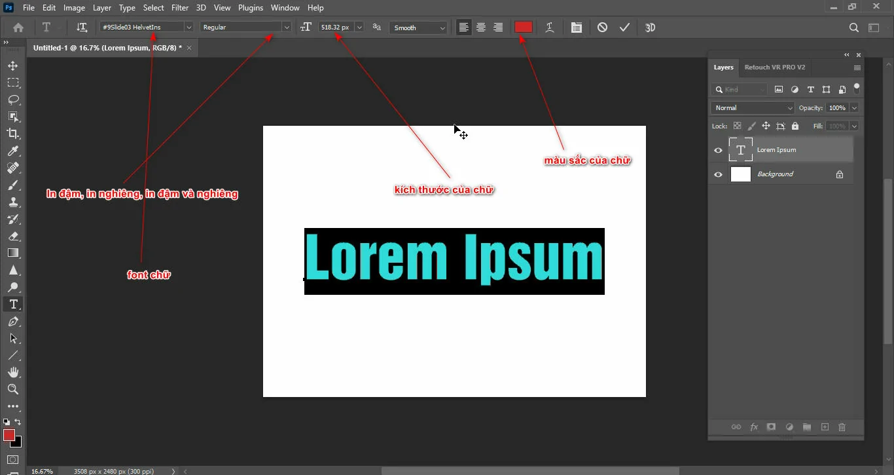Toggle visibility of the Lorem Ipsum layer
This screenshot has width=894, height=475.
pos(718,149)
